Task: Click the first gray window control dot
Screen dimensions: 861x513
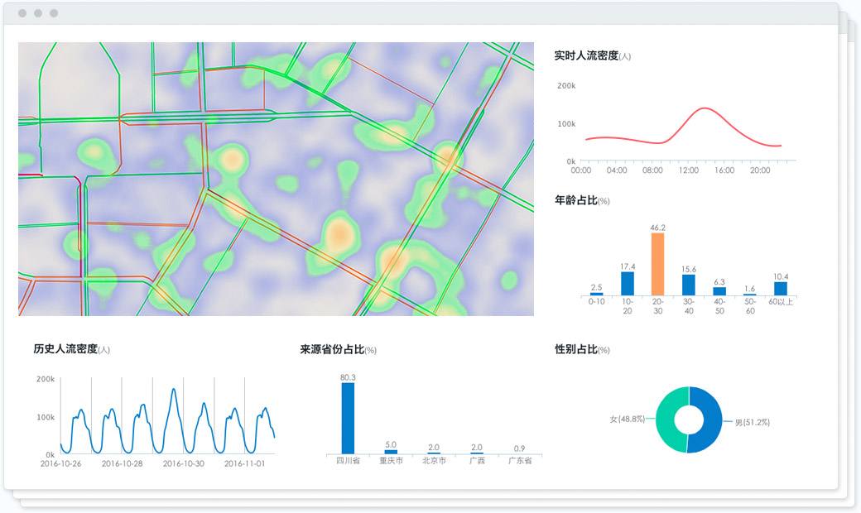Action: pos(22,13)
